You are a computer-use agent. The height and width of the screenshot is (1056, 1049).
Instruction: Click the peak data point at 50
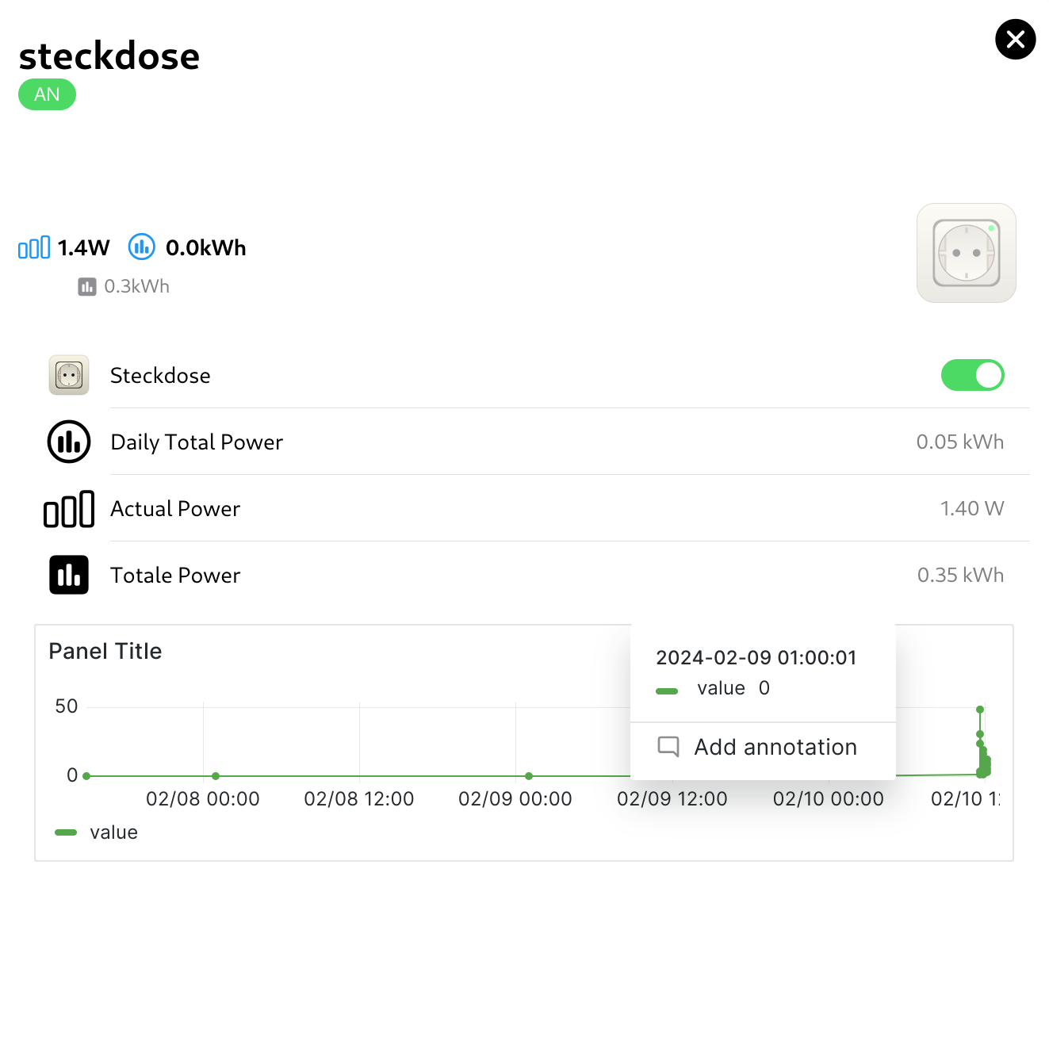click(x=980, y=710)
